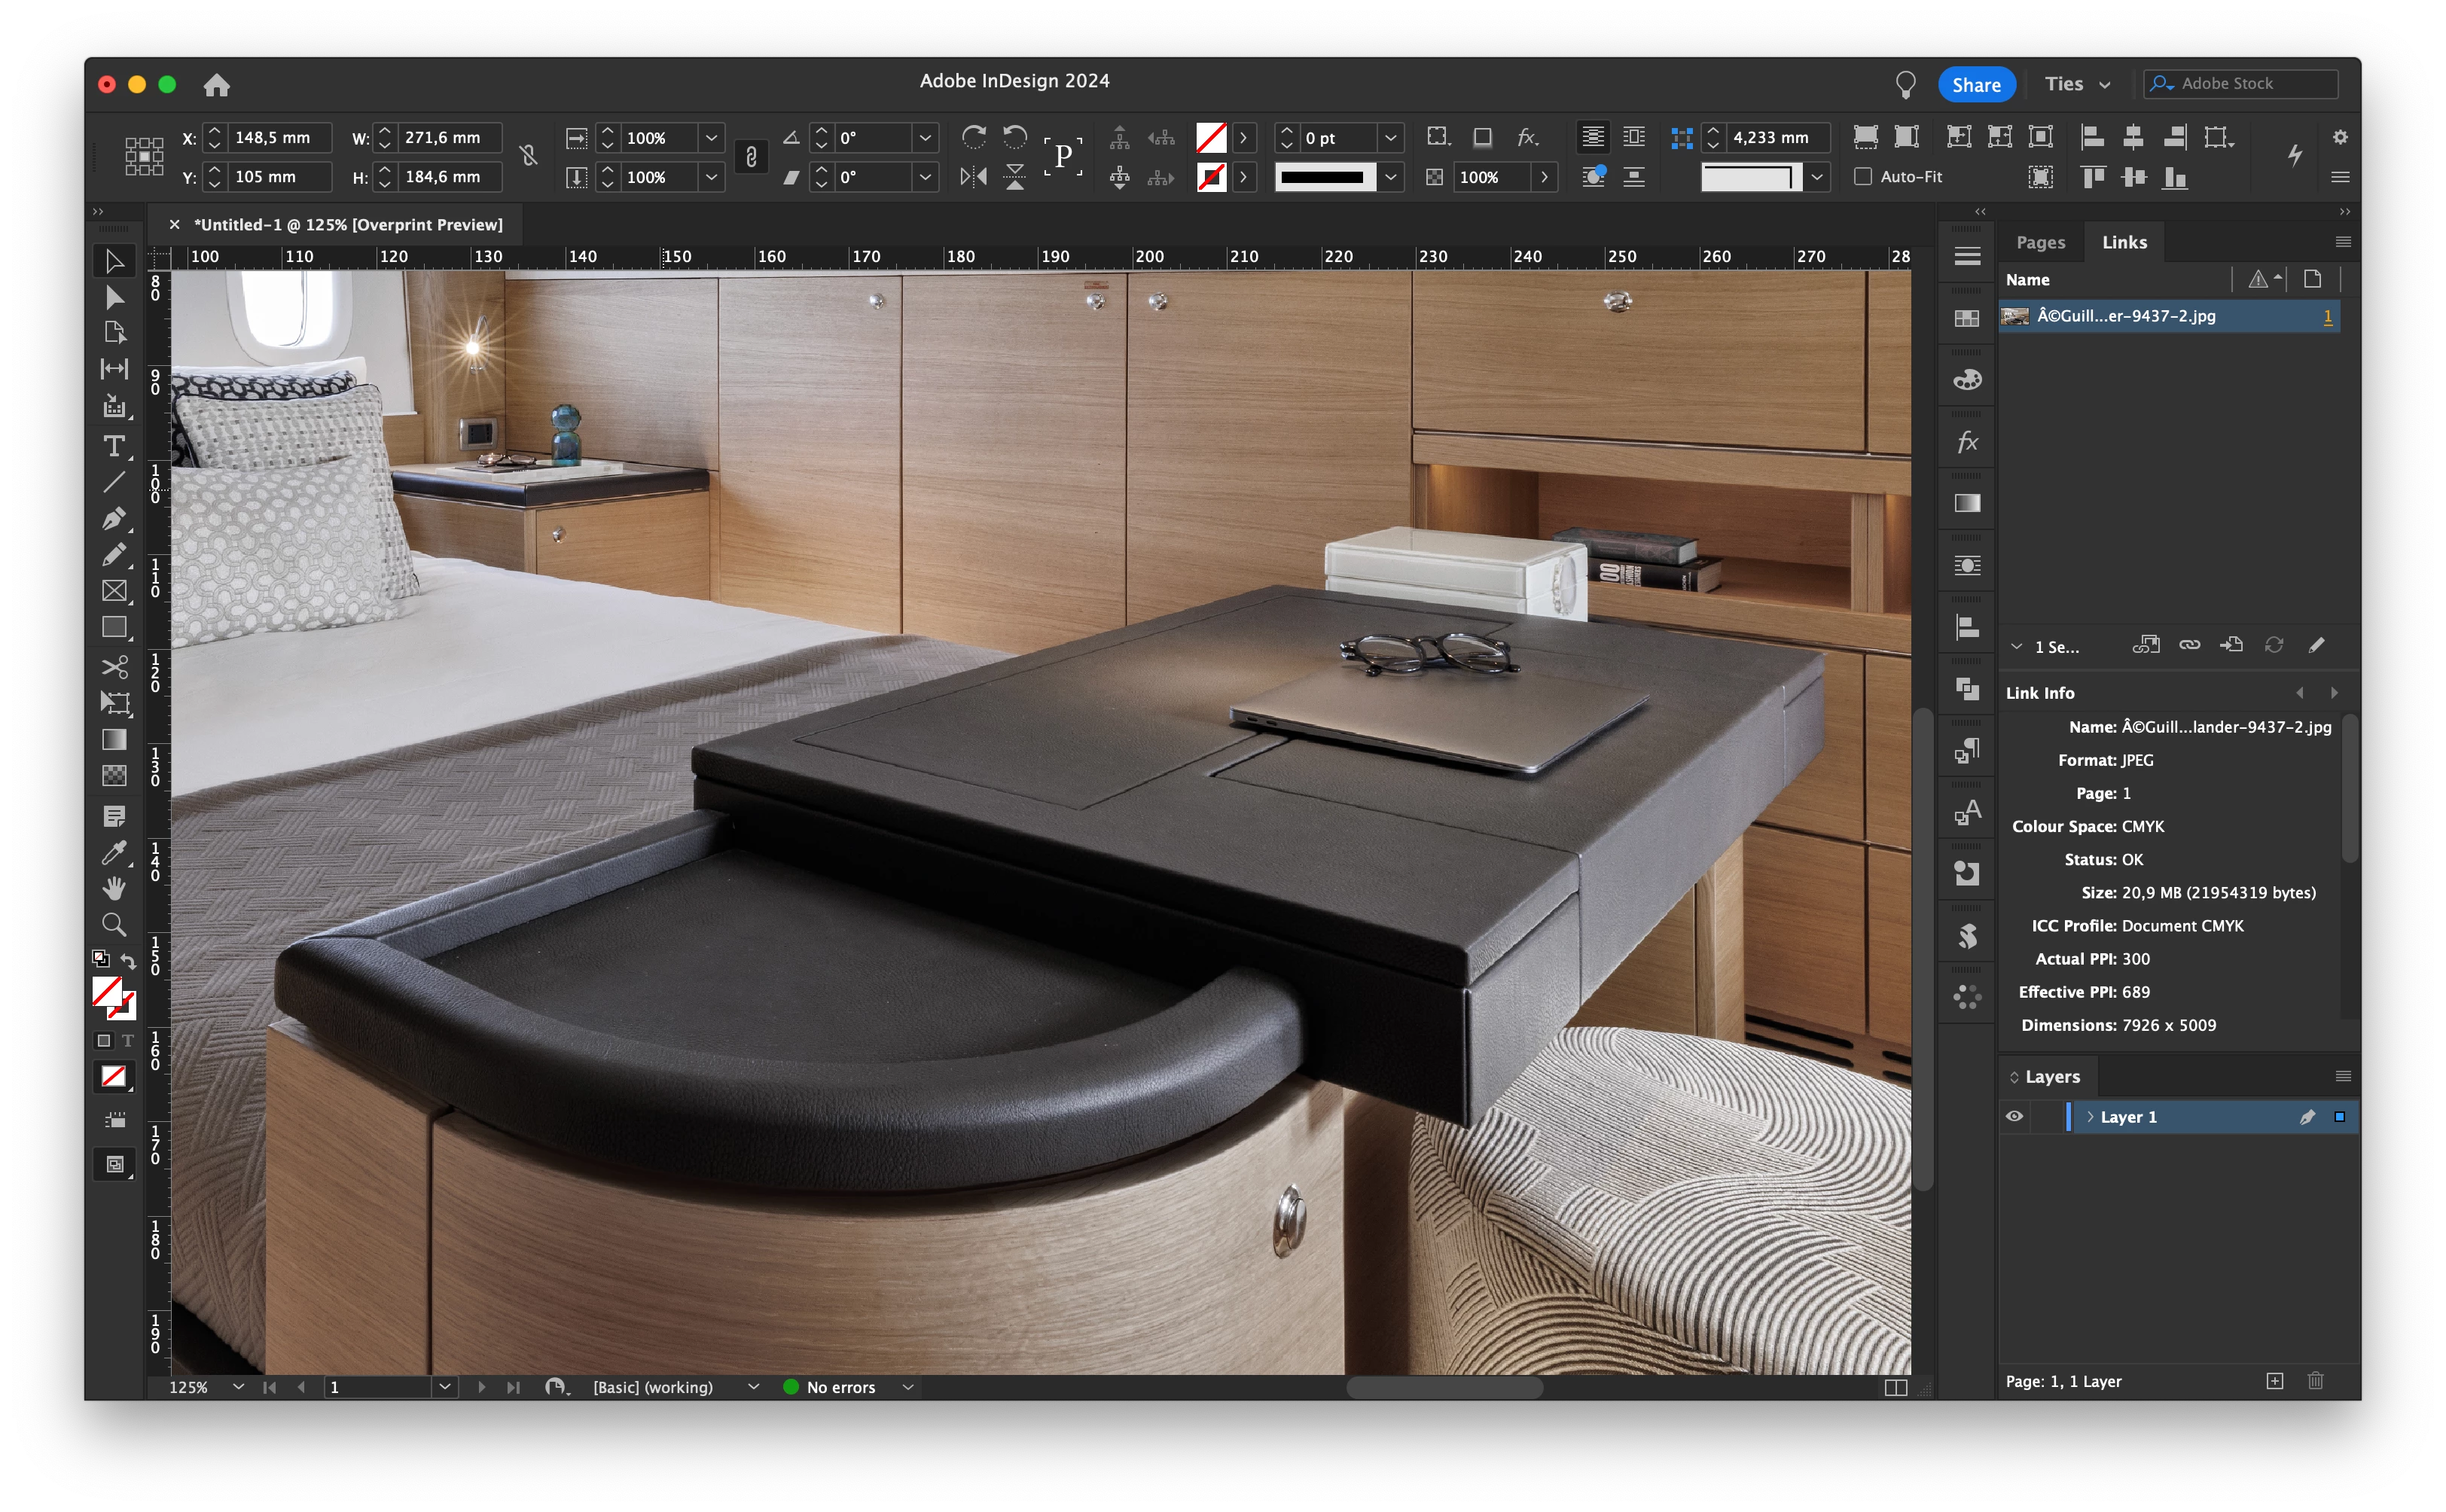Select the Zoom tool
The width and height of the screenshot is (2446, 1512).
[x=114, y=925]
